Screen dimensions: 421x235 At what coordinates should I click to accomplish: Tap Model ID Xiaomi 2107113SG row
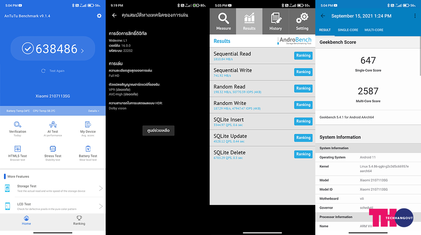(368, 189)
